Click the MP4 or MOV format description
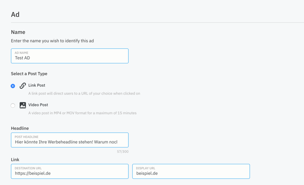Viewport: 304px width, 185px height. click(82, 113)
